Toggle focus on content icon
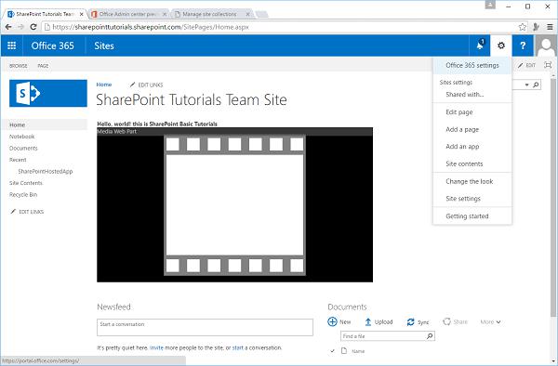Image resolution: width=558 pixels, height=366 pixels. click(x=548, y=65)
